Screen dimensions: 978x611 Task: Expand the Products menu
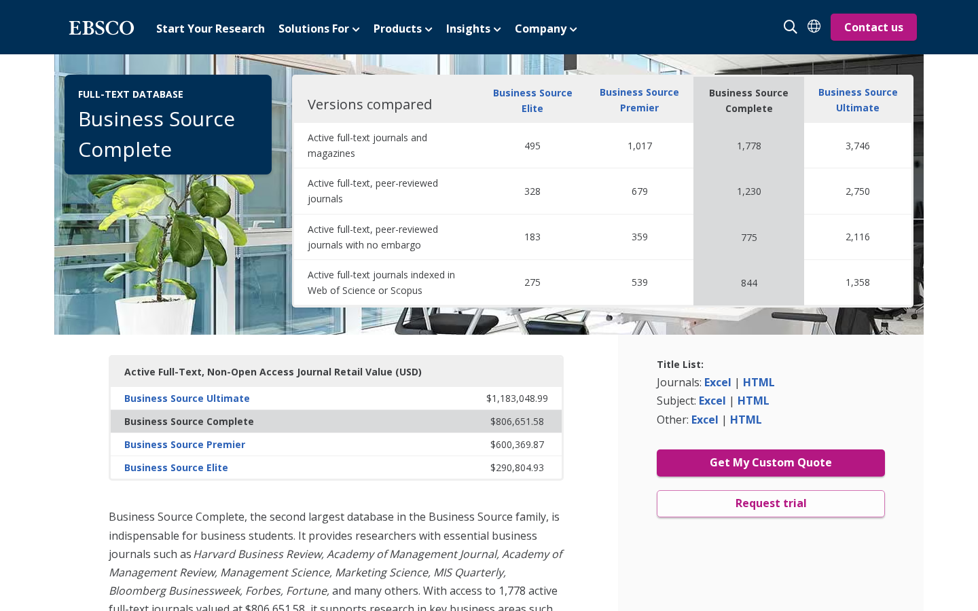[x=403, y=29]
